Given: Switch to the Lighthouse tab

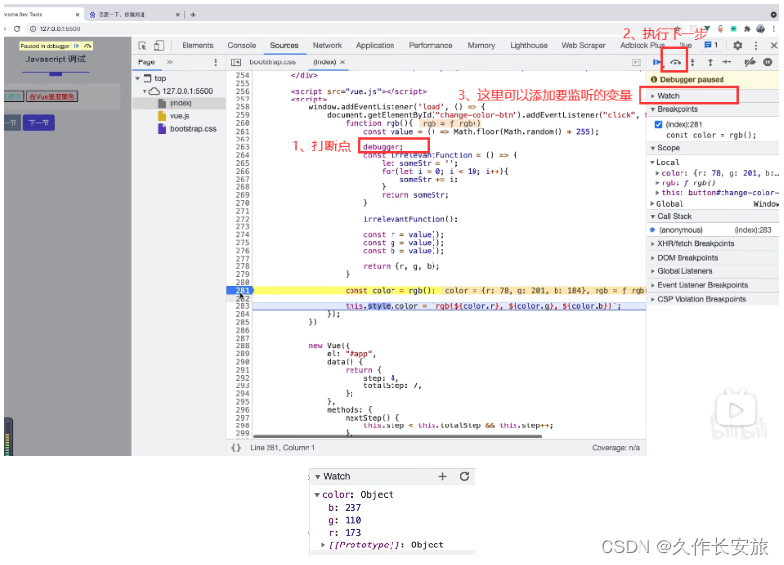Looking at the screenshot, I should coord(528,46).
